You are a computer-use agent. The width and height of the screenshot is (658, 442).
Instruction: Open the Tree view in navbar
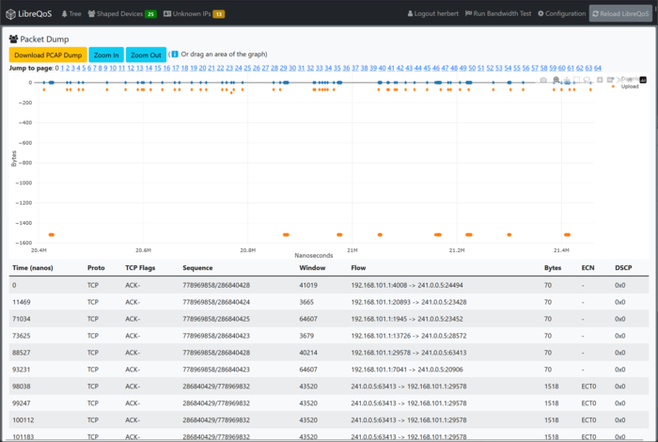pyautogui.click(x=70, y=14)
